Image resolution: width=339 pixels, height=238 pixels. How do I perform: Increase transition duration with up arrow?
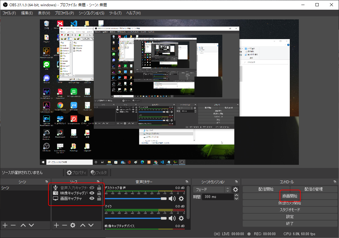pos(236,195)
